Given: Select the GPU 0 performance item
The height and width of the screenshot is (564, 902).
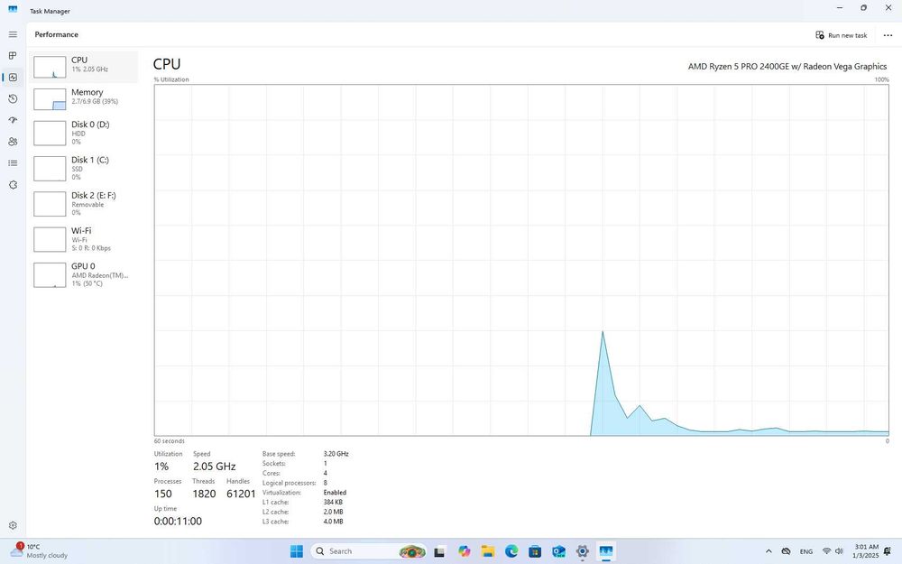Looking at the screenshot, I should tap(83, 274).
